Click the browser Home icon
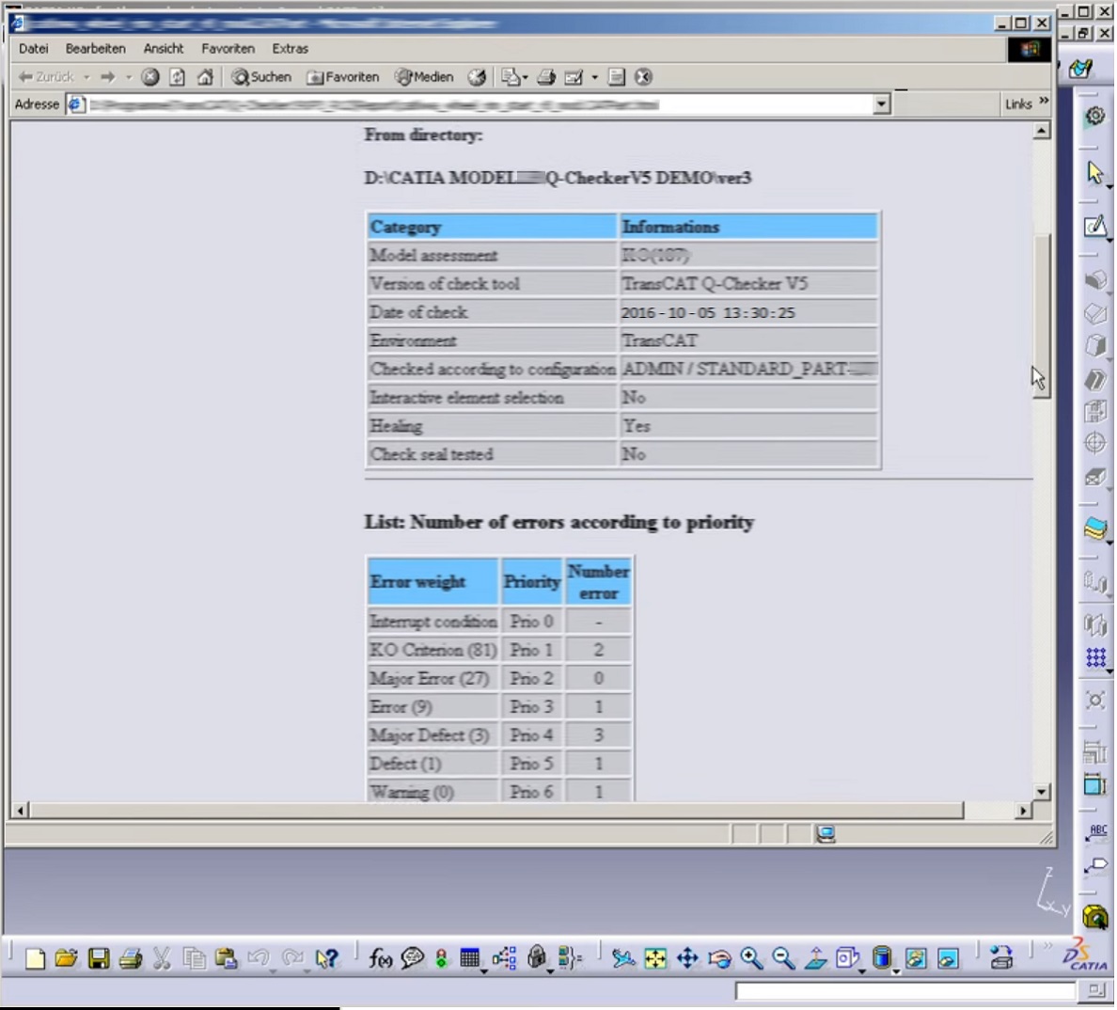Viewport: 1117px width, 1010px height. coord(205,77)
